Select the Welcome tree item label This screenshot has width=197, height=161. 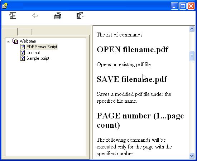[28, 41]
